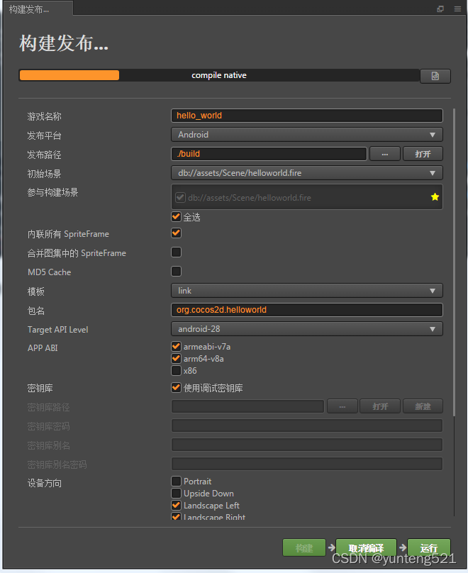Click 打开 next to the build path
The image size is (468, 573).
tap(423, 154)
